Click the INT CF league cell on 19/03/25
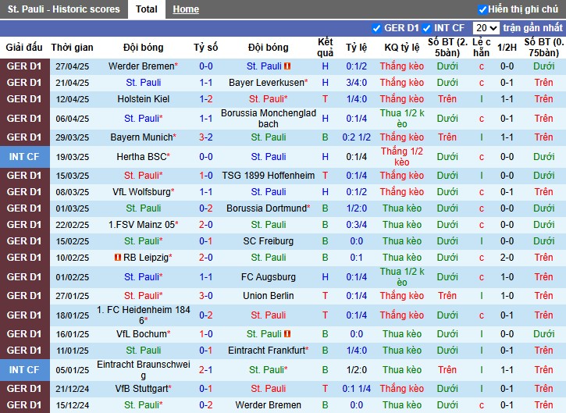 (24, 157)
